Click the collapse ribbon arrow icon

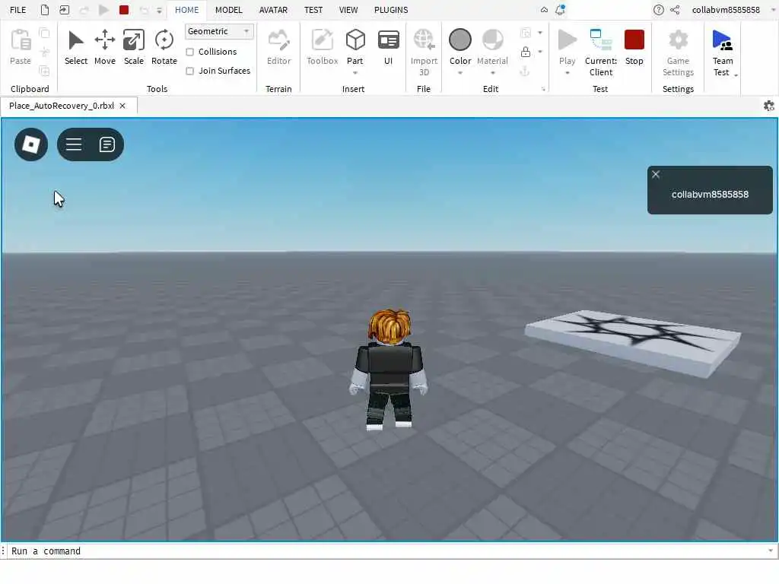pos(544,10)
